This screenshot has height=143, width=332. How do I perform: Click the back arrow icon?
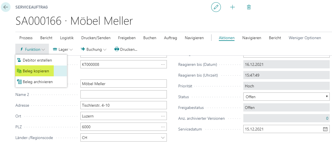[x=6, y=7]
